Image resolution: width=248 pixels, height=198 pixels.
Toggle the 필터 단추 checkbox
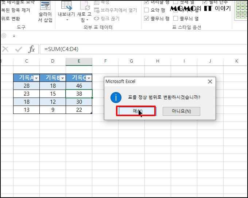tap(205, 2)
